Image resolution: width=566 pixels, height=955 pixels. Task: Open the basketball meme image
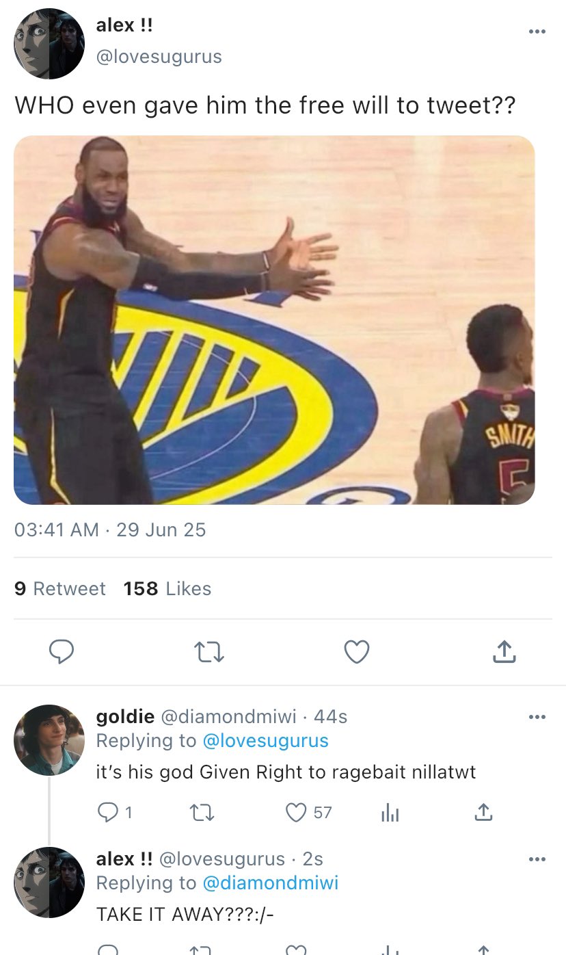pos(274,319)
